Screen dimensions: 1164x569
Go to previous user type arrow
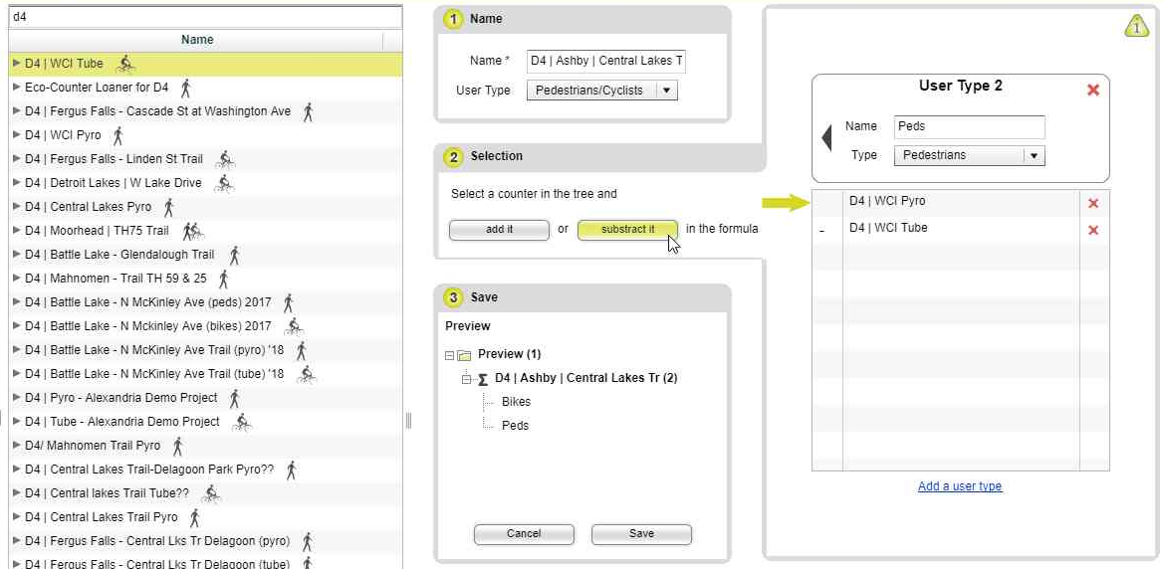826,139
